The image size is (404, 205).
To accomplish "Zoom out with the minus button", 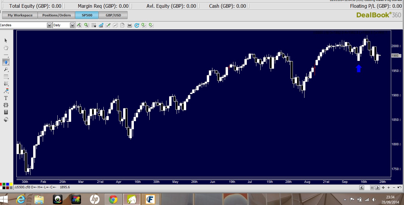I will [x=394, y=187].
